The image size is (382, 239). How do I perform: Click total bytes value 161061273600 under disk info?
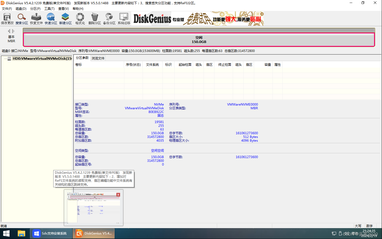[247, 133]
